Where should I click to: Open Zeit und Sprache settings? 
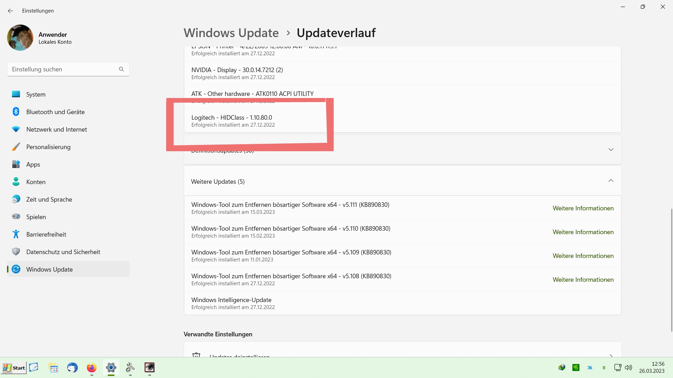[x=68, y=199]
